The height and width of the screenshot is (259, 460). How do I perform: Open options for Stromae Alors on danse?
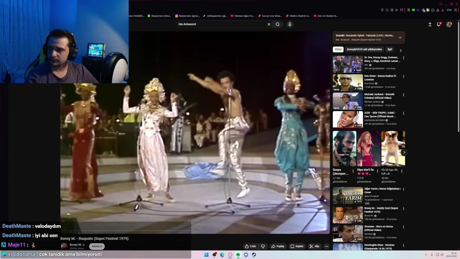(403, 227)
